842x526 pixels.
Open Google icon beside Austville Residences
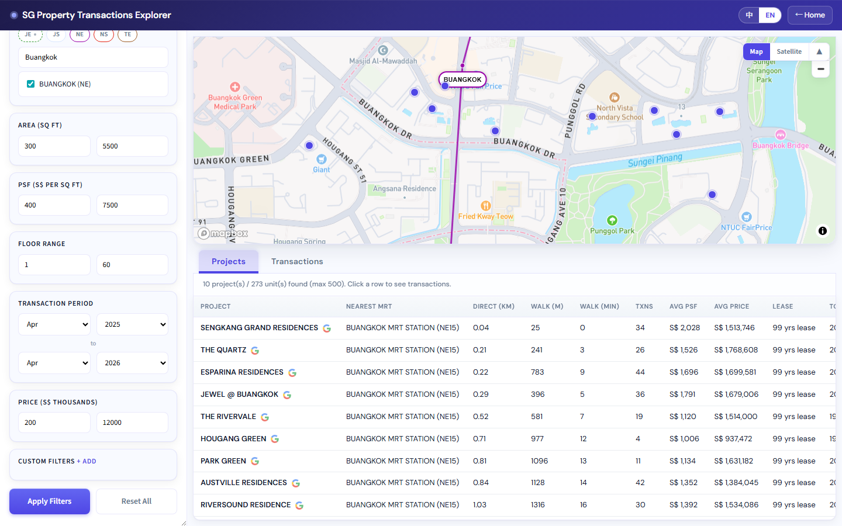296,483
